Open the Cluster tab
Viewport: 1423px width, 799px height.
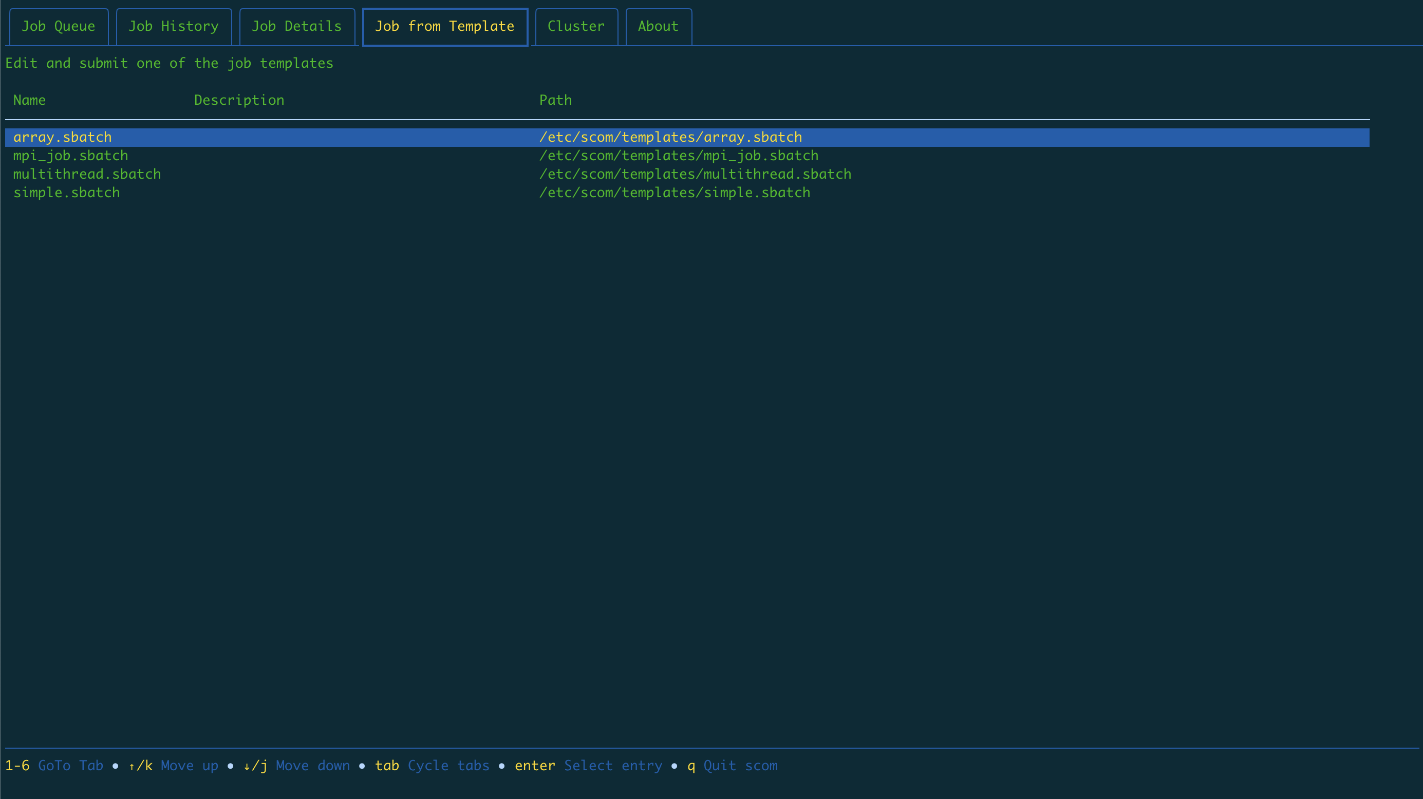point(575,27)
